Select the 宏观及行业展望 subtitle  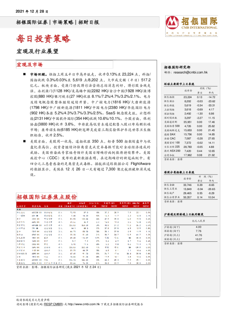pos(38,51)
